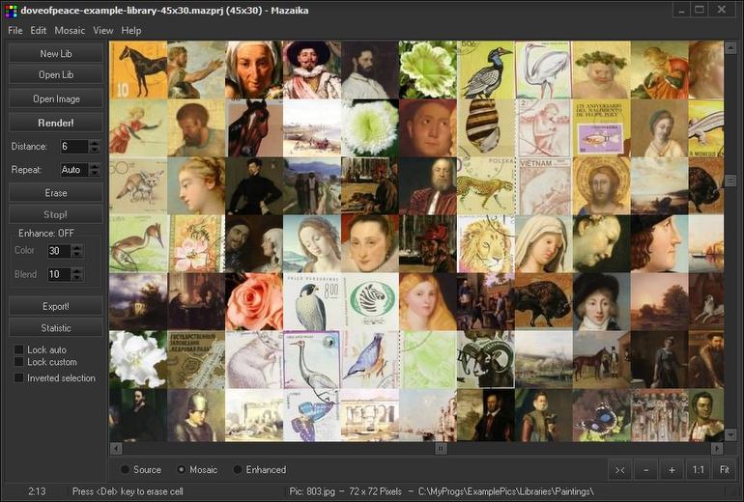The image size is (744, 502).
Task: Open the Mosaic menu
Action: point(70,30)
